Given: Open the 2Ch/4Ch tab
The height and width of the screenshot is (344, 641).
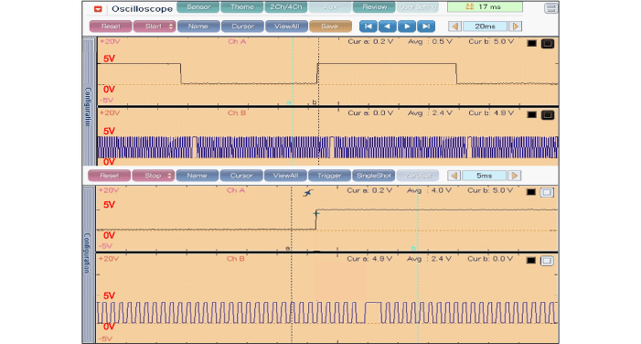Looking at the screenshot, I should [x=285, y=7].
